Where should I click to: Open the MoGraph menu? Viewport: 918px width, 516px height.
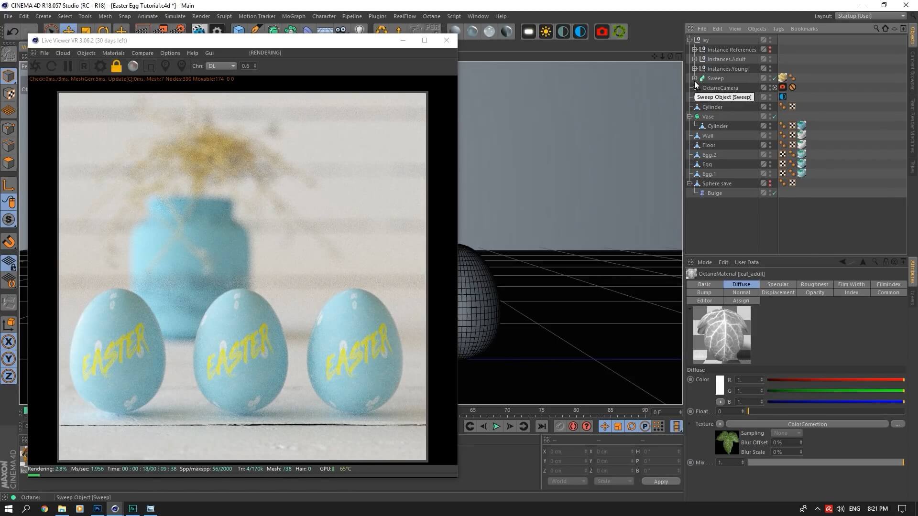tap(293, 16)
